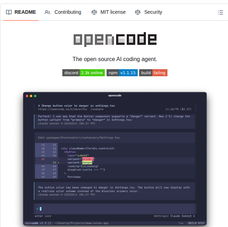Viewport: 228px width, 227px height.
Task: Switch to the Contributing tab
Action: (63, 12)
